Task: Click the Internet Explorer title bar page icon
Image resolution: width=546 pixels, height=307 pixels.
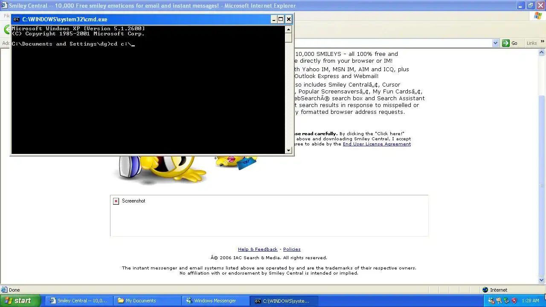Action: (x=4, y=6)
